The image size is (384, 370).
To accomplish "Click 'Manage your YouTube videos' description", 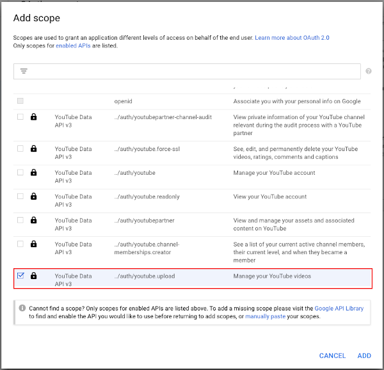I will (272, 276).
